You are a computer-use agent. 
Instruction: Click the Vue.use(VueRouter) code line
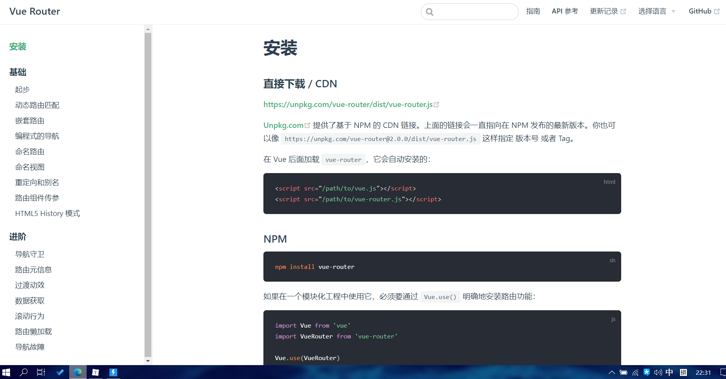pyautogui.click(x=307, y=358)
